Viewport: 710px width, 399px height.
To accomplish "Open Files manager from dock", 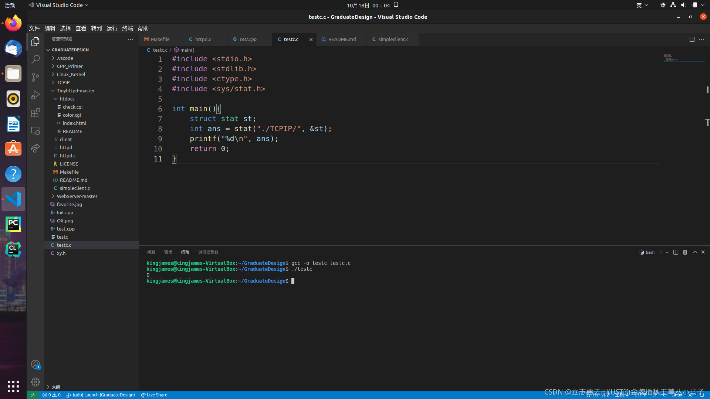I will pos(13,74).
